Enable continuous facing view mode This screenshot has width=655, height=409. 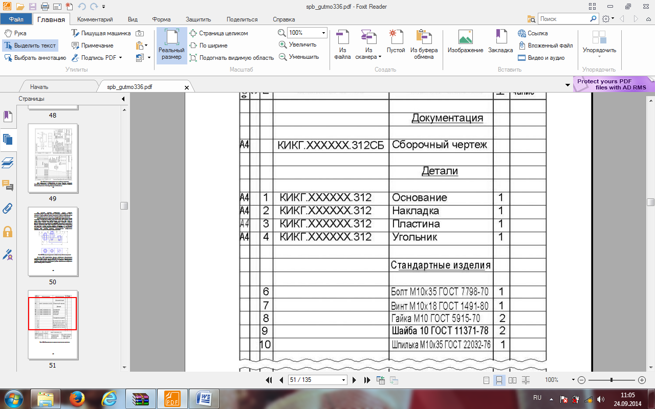(x=526, y=380)
